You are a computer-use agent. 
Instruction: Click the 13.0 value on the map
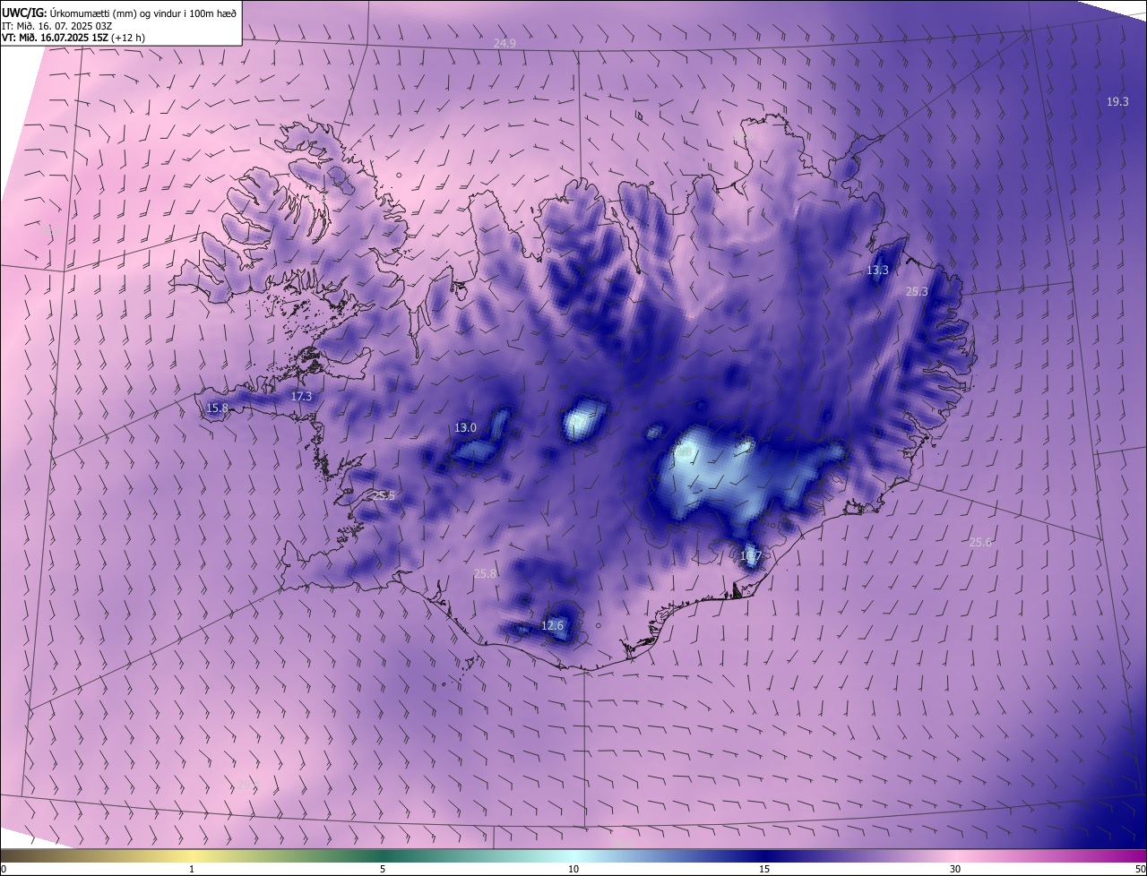click(465, 428)
